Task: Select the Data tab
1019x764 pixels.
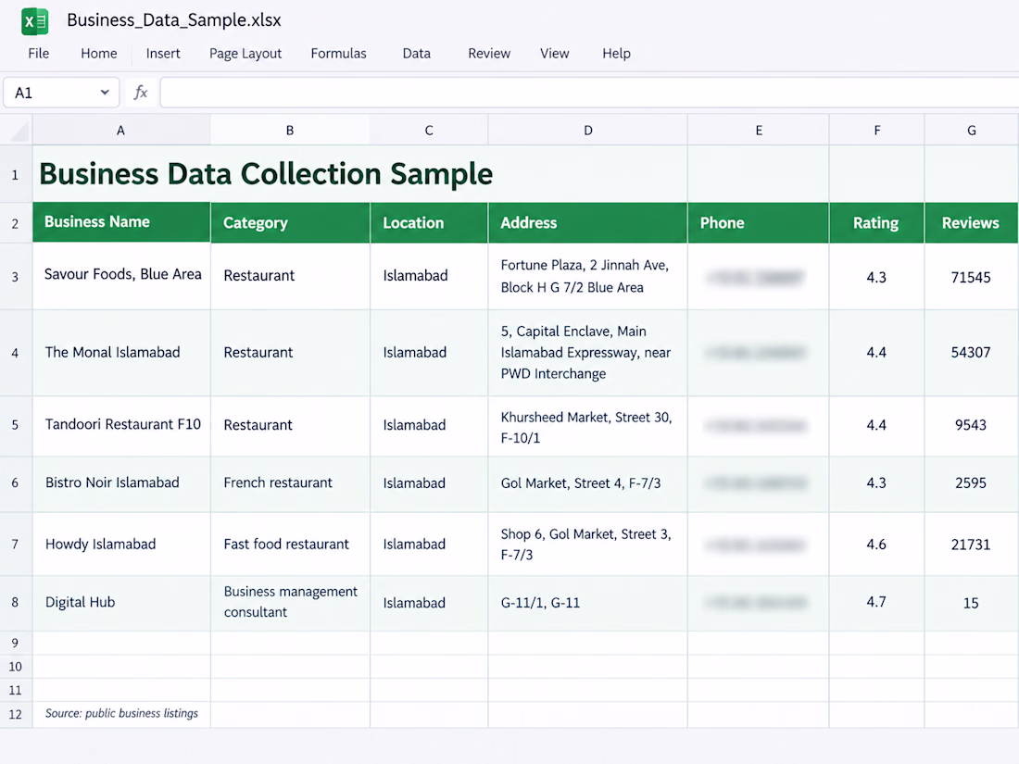Action: (417, 54)
